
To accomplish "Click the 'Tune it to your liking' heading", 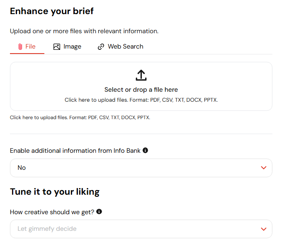I will 55,192.
